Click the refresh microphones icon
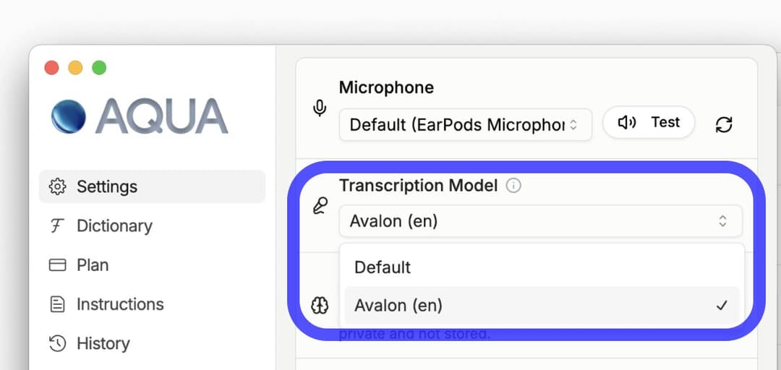Screen dimensions: 781x370 pyautogui.click(x=724, y=124)
